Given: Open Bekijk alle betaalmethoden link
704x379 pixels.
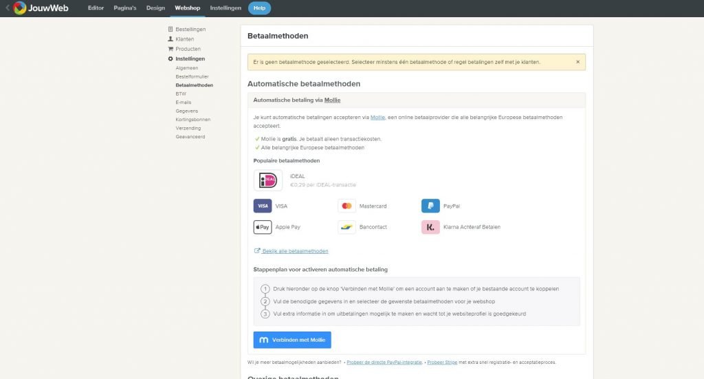Looking at the screenshot, I should 295,251.
